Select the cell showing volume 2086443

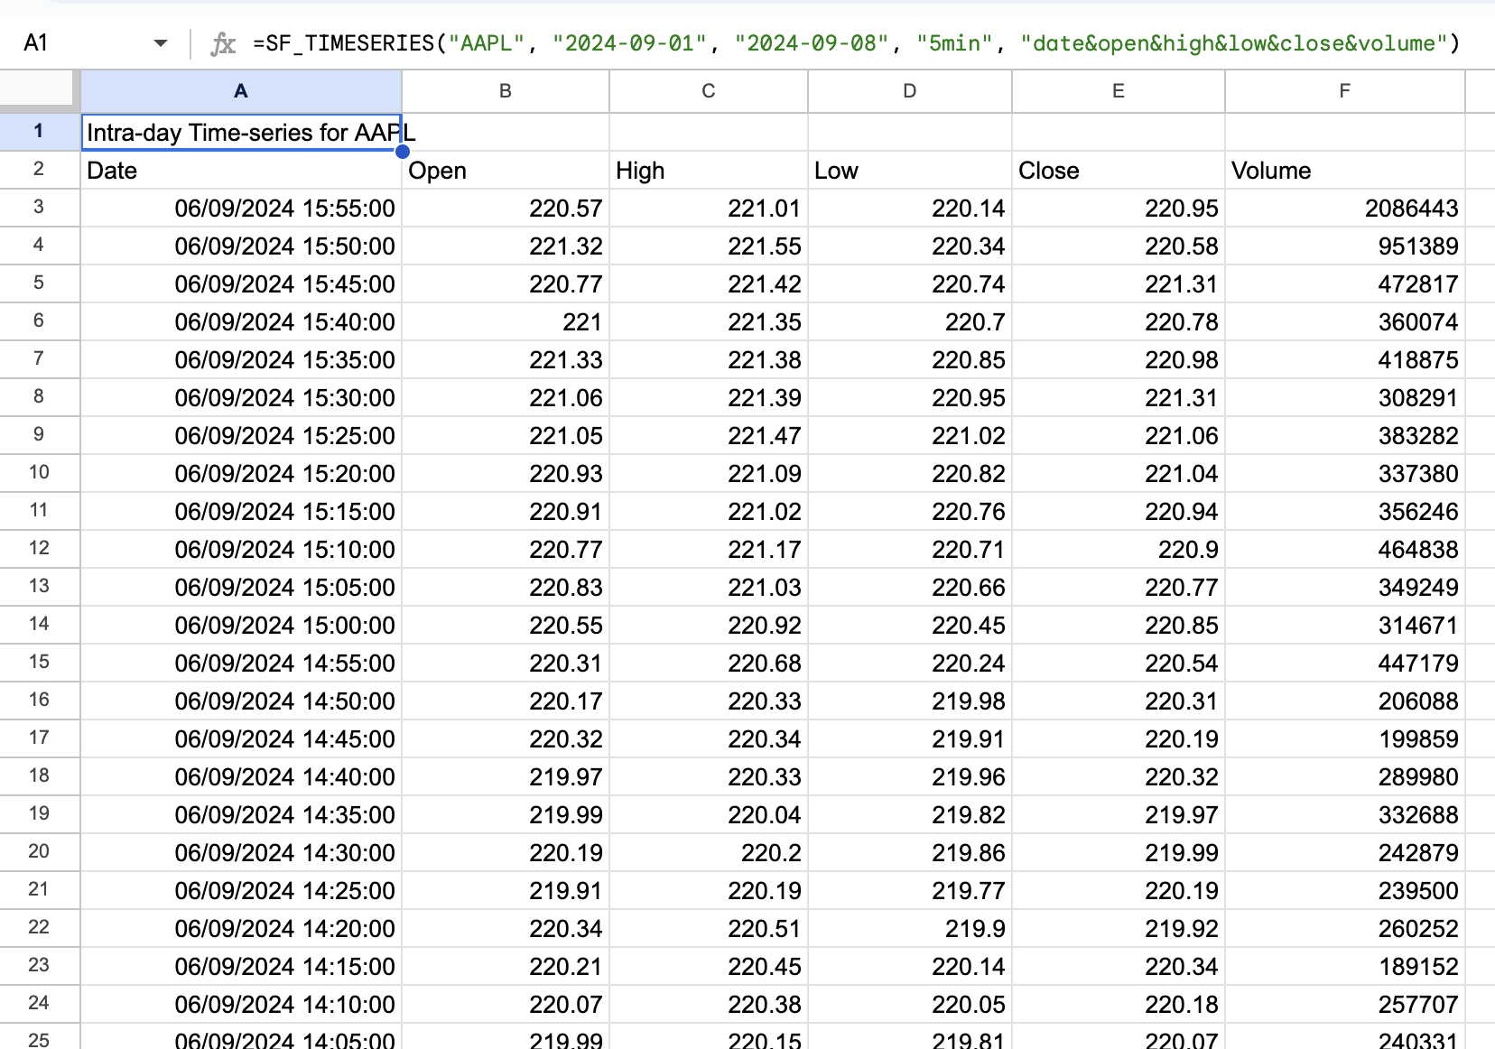[1344, 208]
